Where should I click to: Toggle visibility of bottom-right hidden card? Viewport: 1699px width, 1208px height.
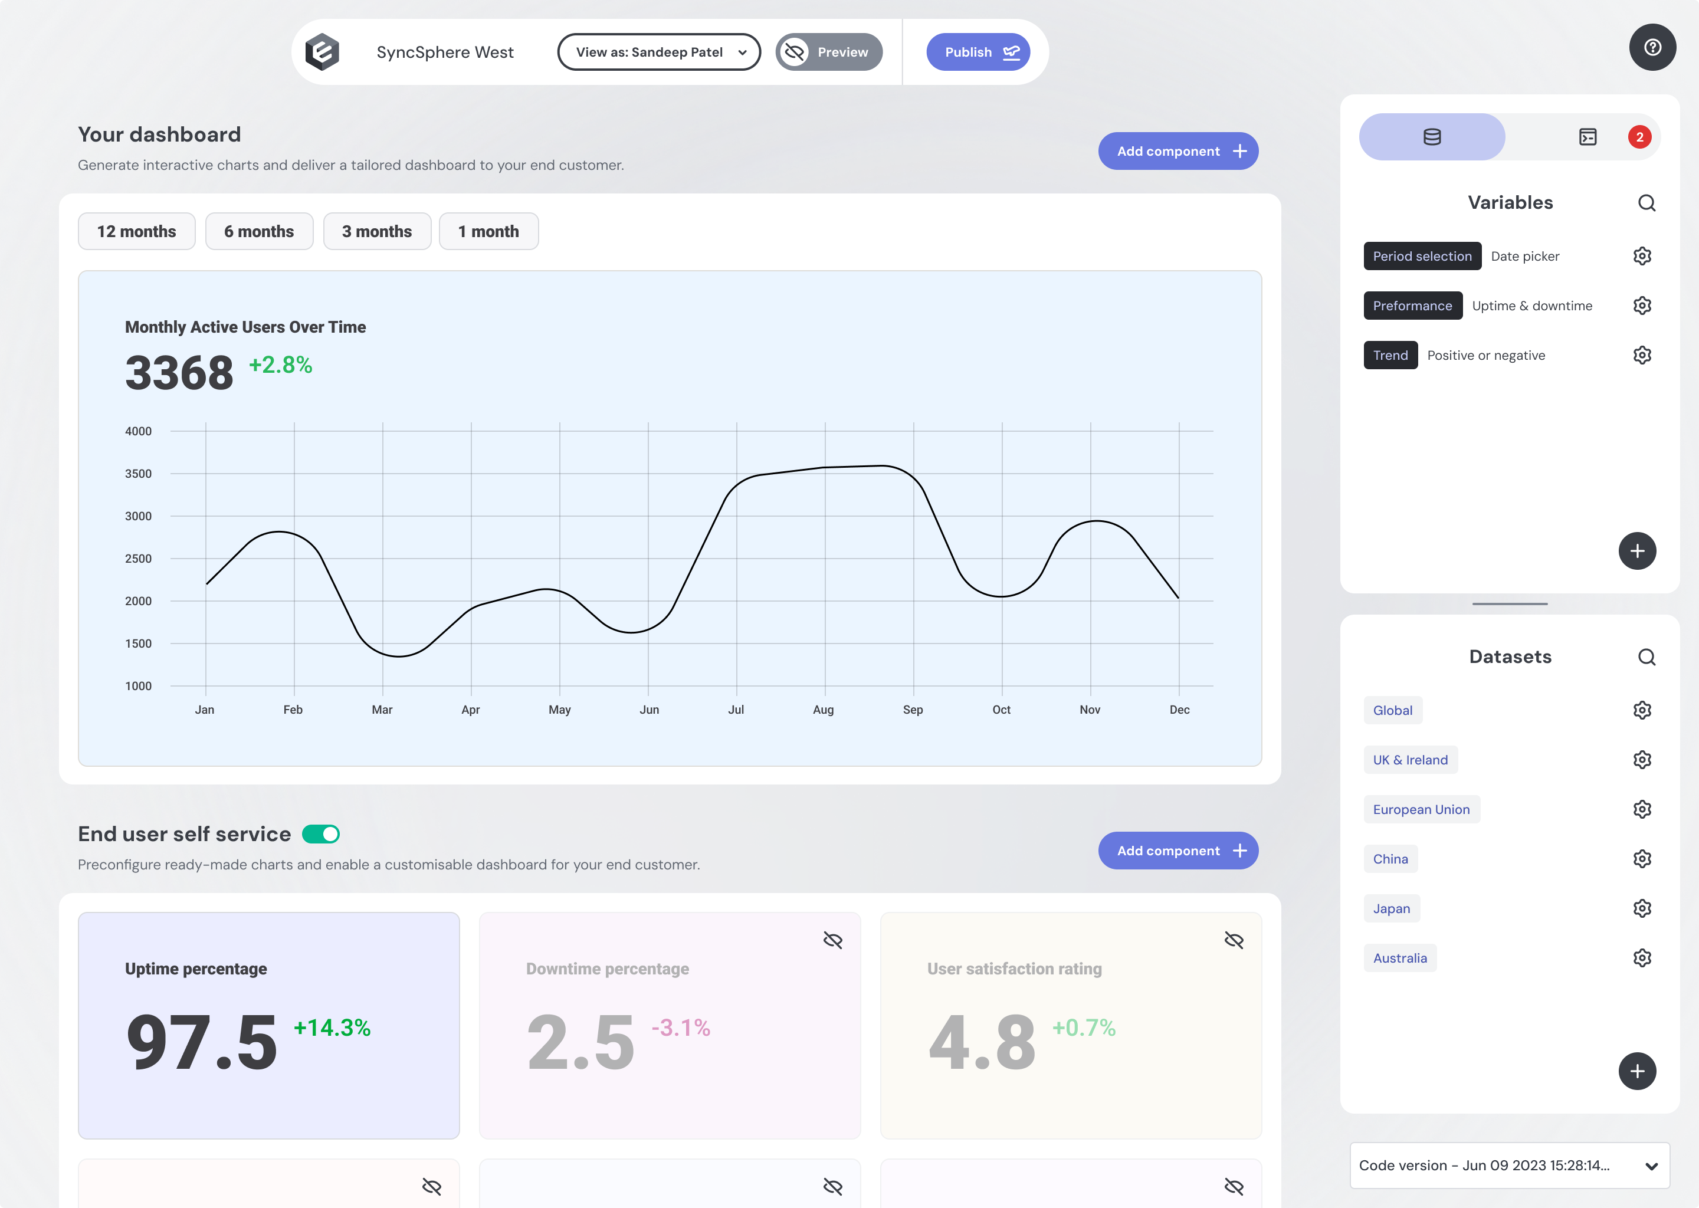1234,1187
